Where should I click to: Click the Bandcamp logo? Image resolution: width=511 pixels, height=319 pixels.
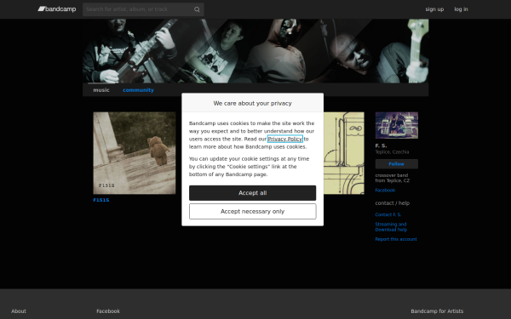click(x=57, y=9)
